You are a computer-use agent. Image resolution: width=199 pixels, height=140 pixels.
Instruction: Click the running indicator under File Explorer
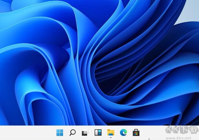[111, 137]
